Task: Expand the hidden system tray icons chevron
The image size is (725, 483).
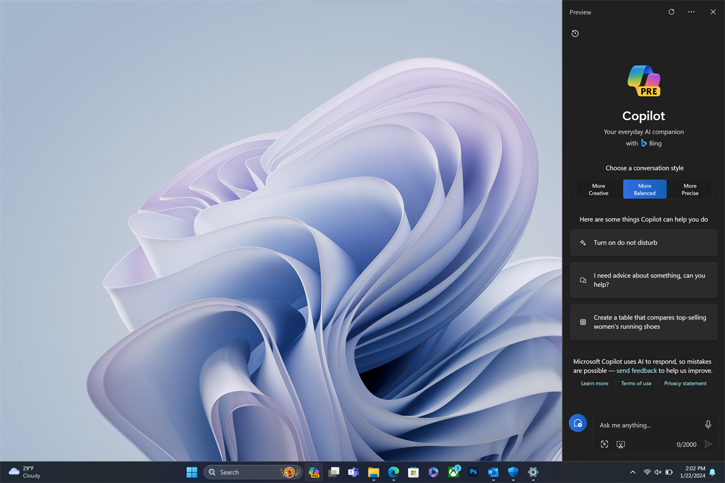Action: click(633, 472)
